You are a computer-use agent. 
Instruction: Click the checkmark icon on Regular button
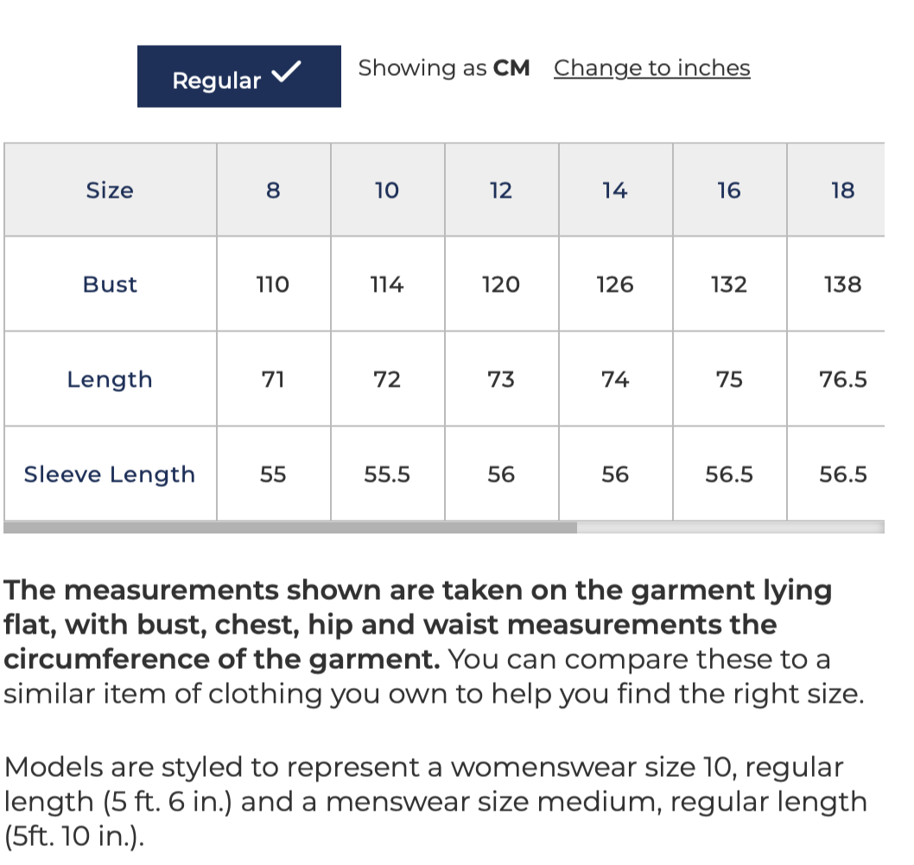click(x=286, y=72)
